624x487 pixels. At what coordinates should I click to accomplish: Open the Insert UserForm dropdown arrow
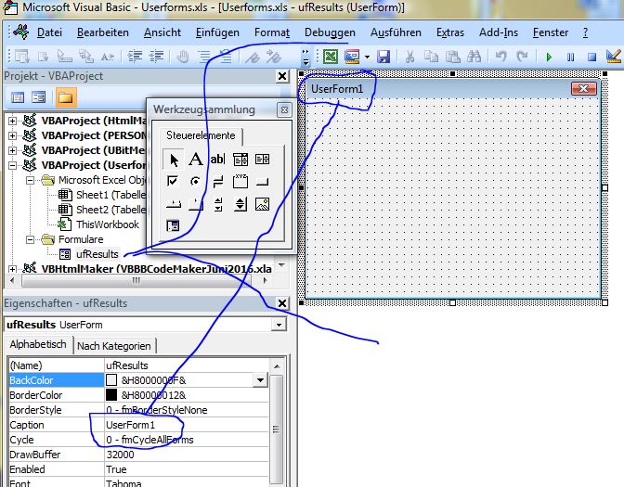(x=367, y=57)
